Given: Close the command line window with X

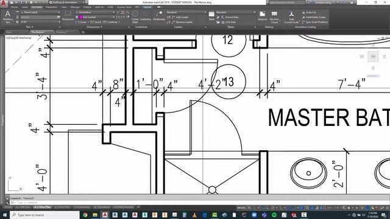Looking at the screenshot, I should coord(7,198).
